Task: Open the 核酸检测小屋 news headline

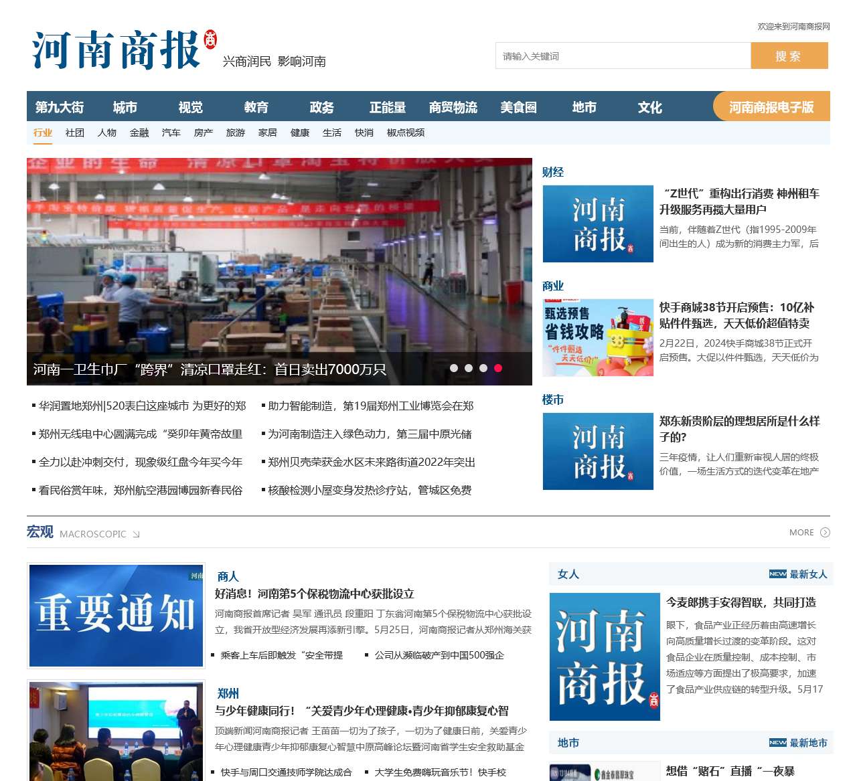Action: pyautogui.click(x=370, y=490)
